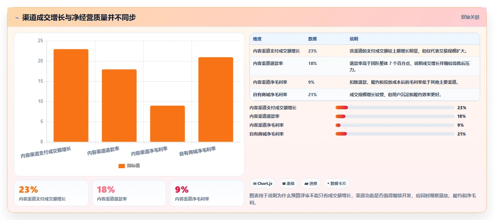Viewport: 494px width, 220px height.
Task: Select the chart bar for 内容渠道净毛利率
Action: pos(167,124)
